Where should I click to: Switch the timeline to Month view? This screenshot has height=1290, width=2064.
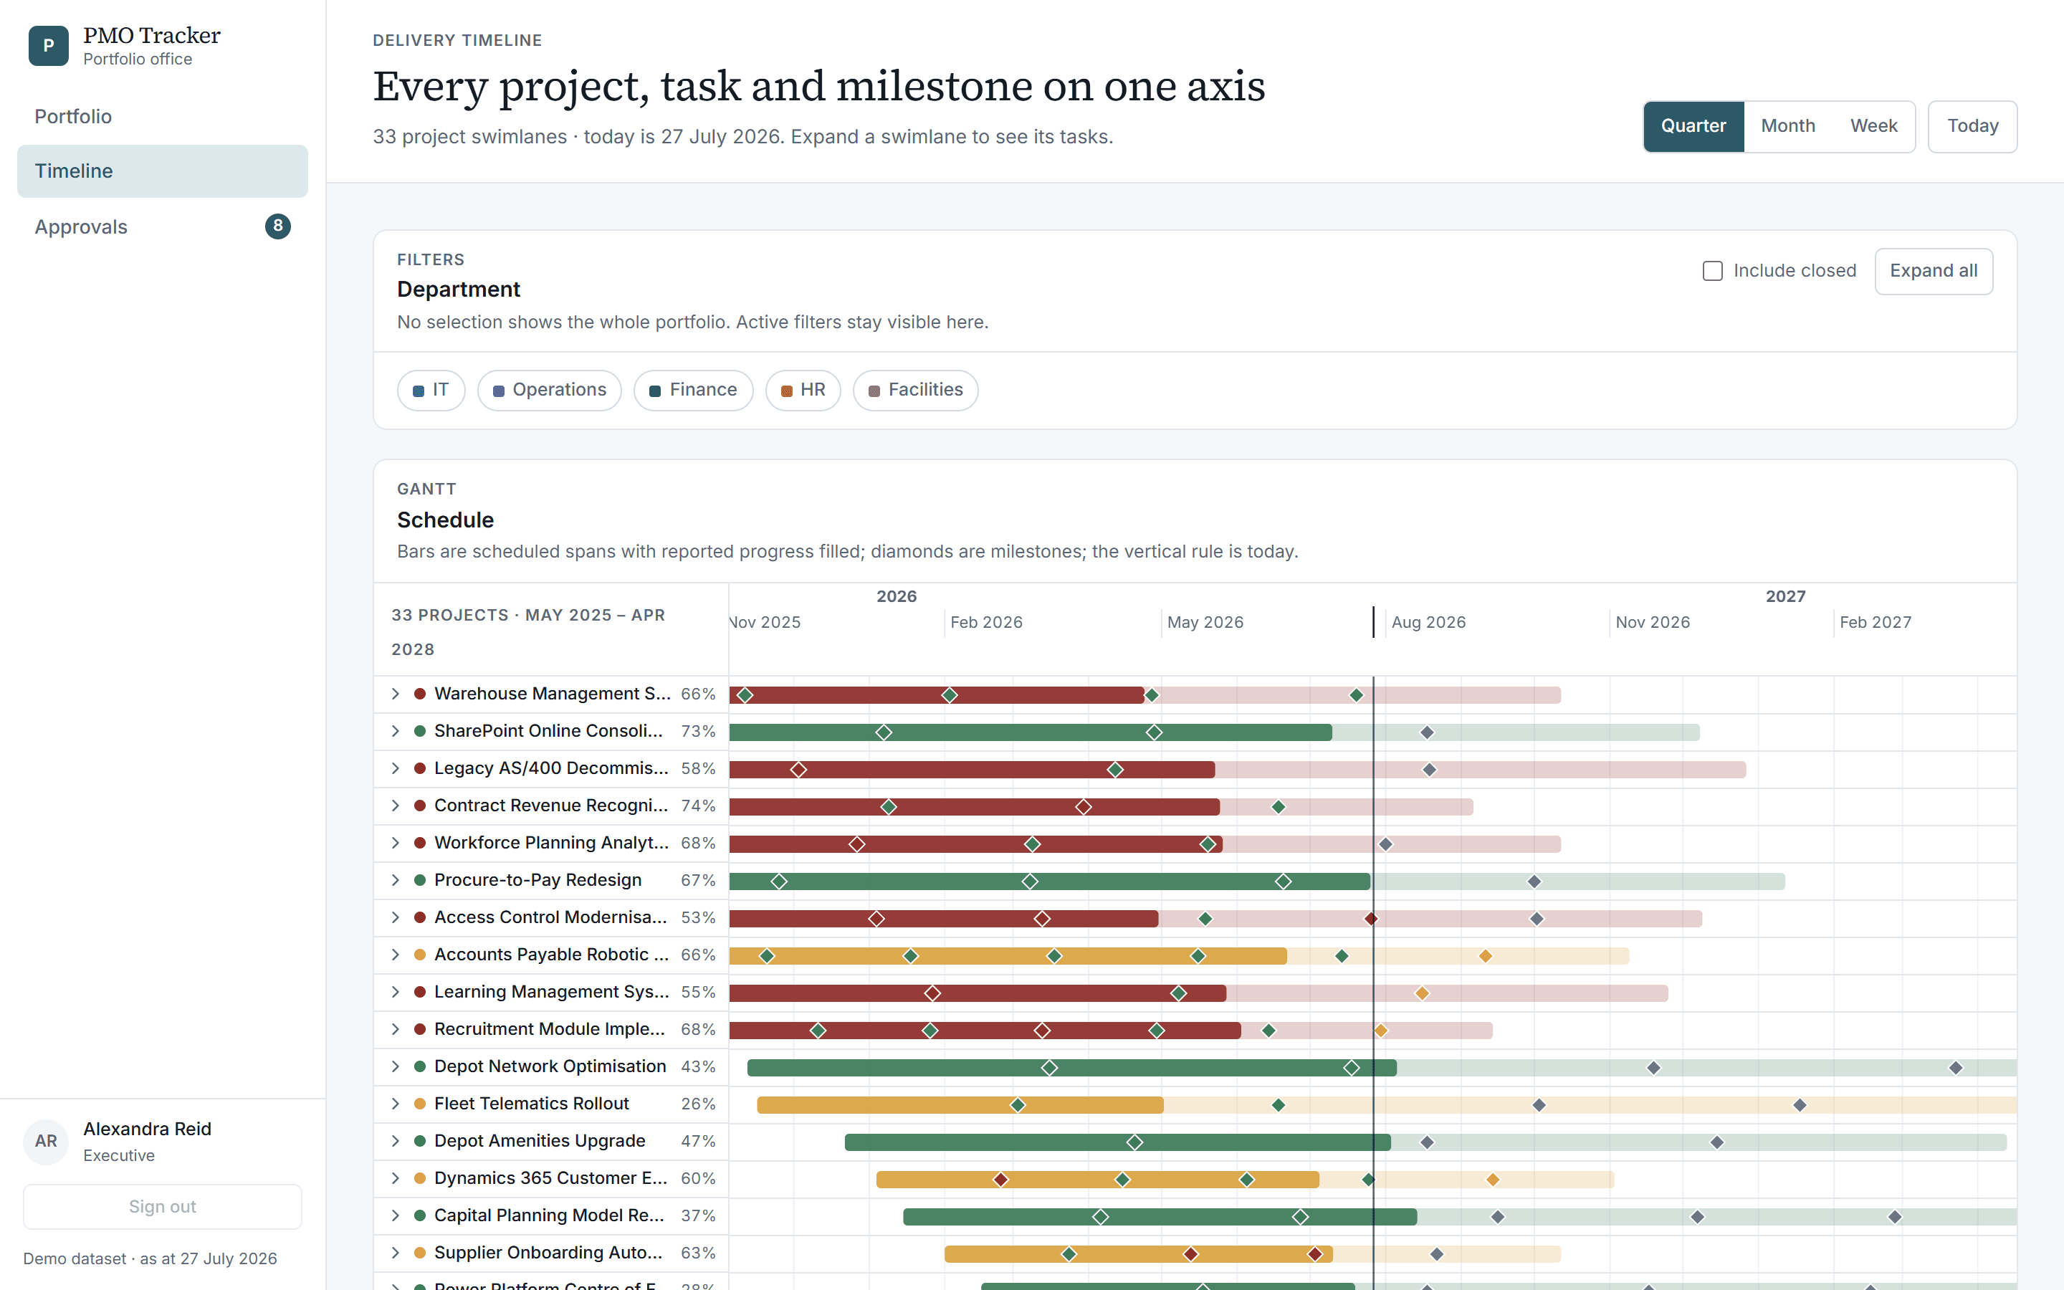[1787, 126]
